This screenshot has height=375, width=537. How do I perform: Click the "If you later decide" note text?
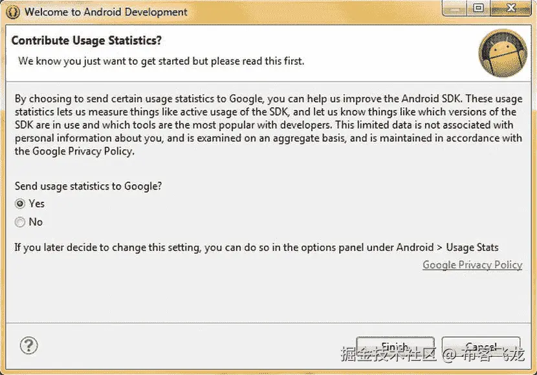tap(256, 248)
